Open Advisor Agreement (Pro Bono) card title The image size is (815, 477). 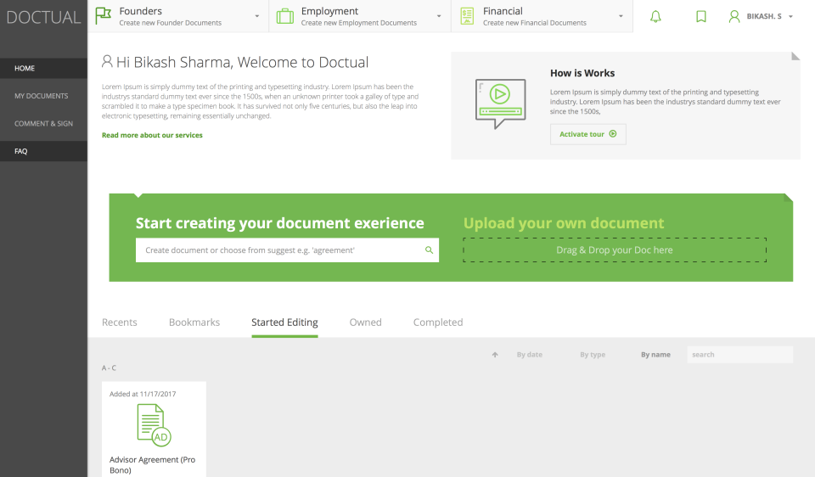tap(152, 464)
